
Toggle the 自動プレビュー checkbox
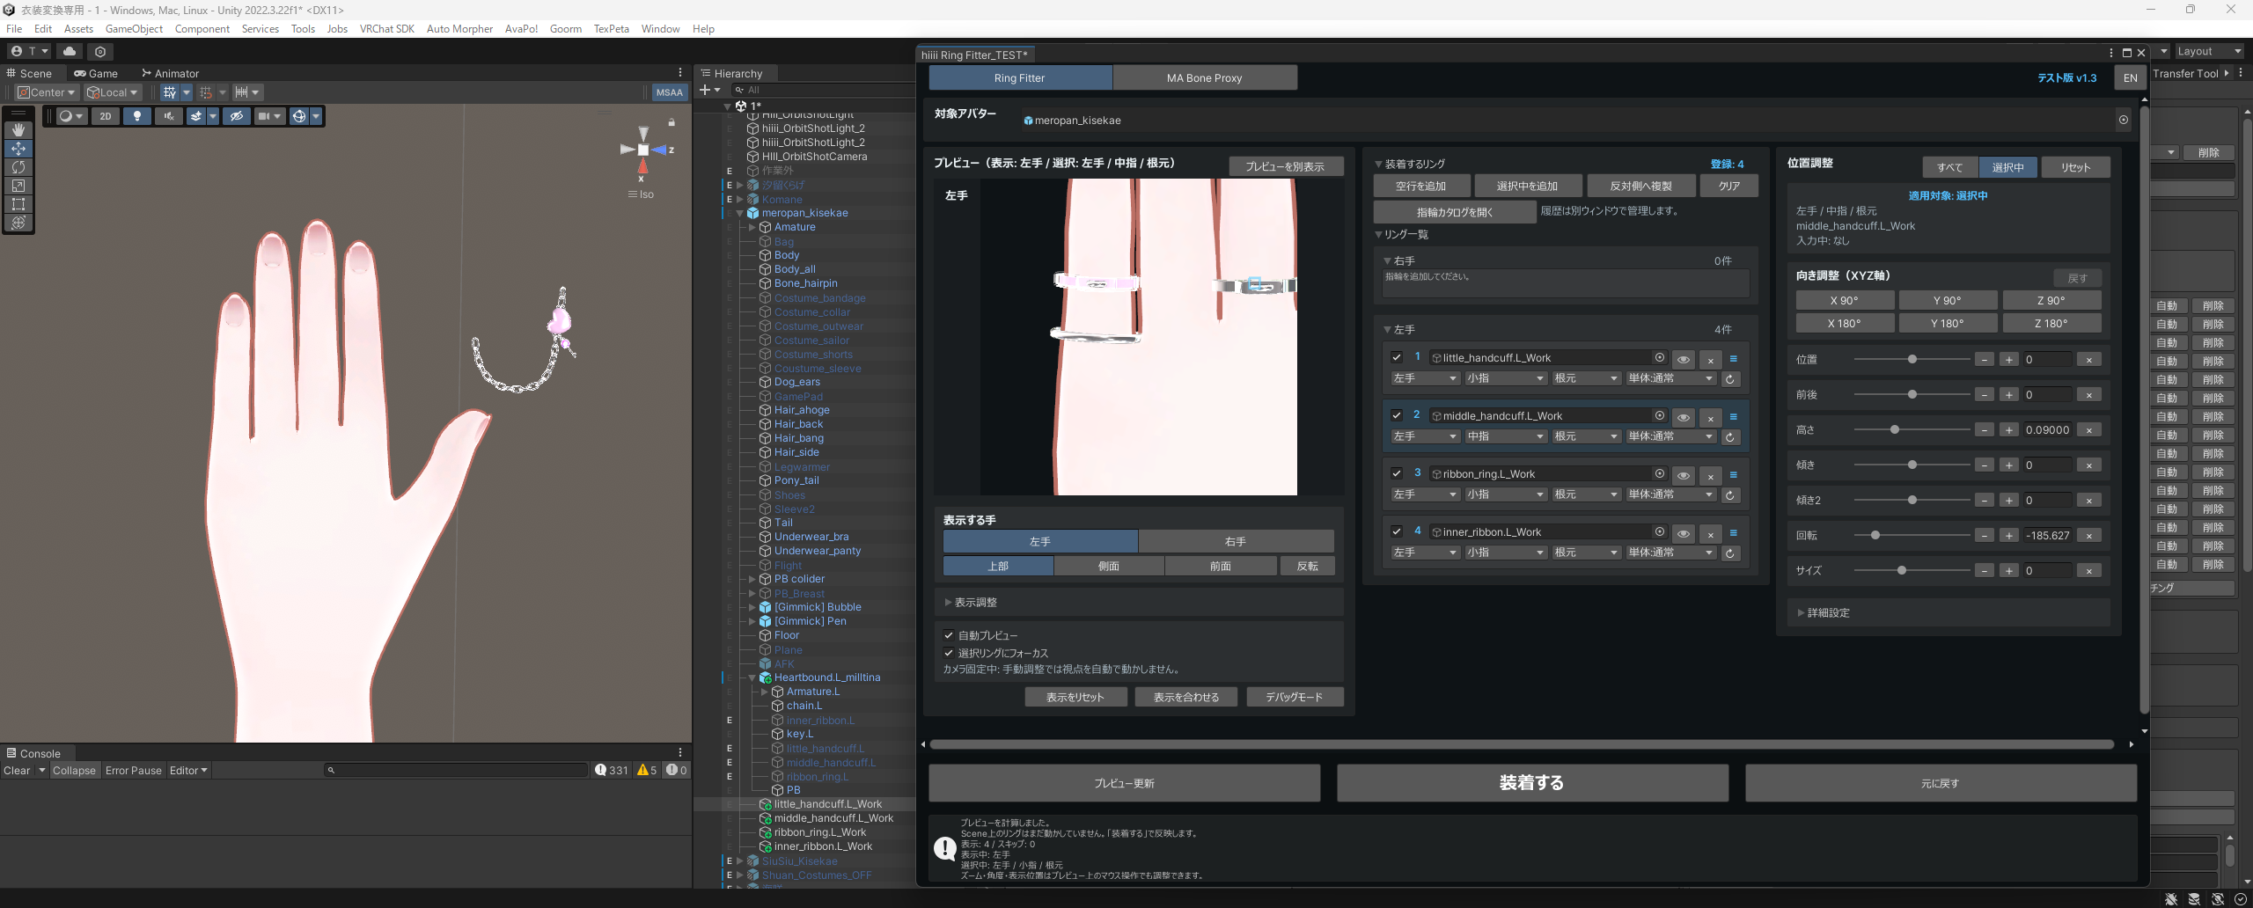click(x=949, y=635)
